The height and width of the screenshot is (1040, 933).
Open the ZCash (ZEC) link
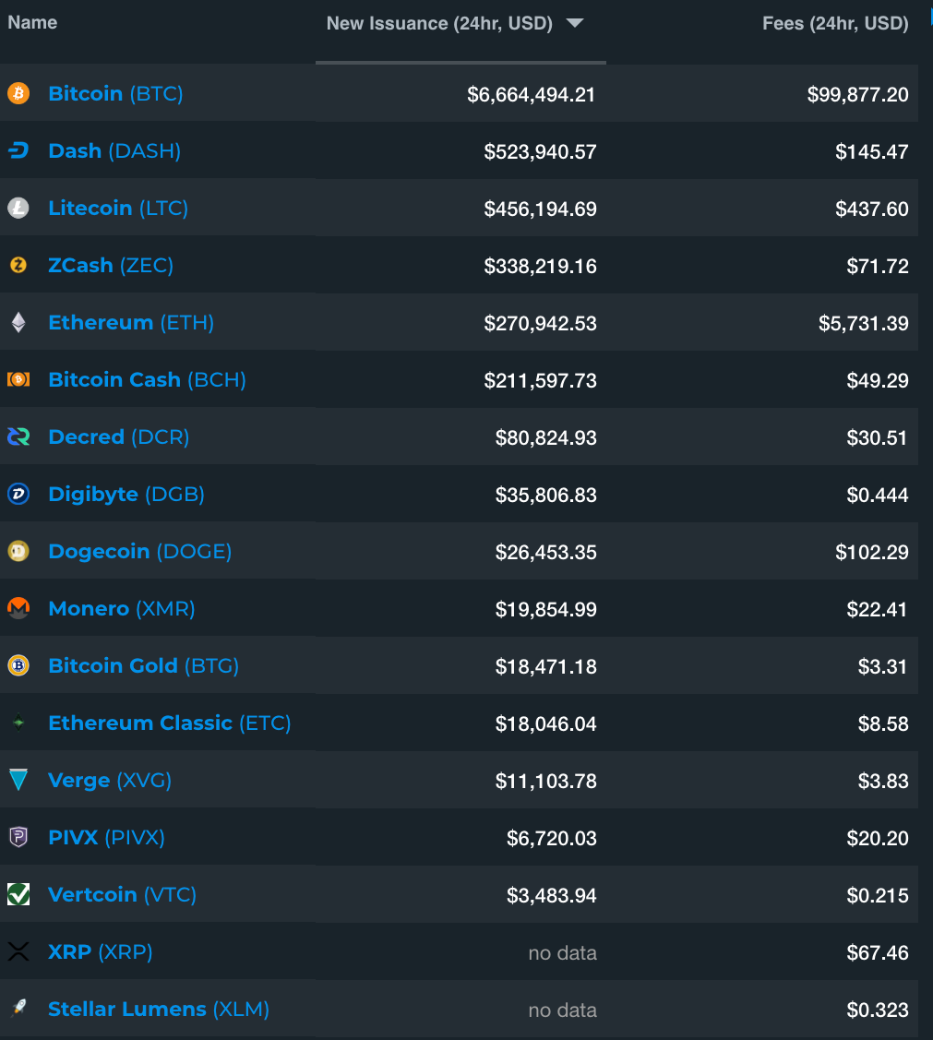click(x=111, y=266)
